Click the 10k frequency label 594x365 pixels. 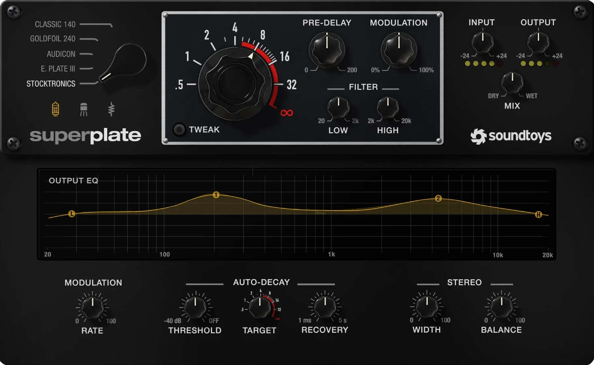pos(498,255)
